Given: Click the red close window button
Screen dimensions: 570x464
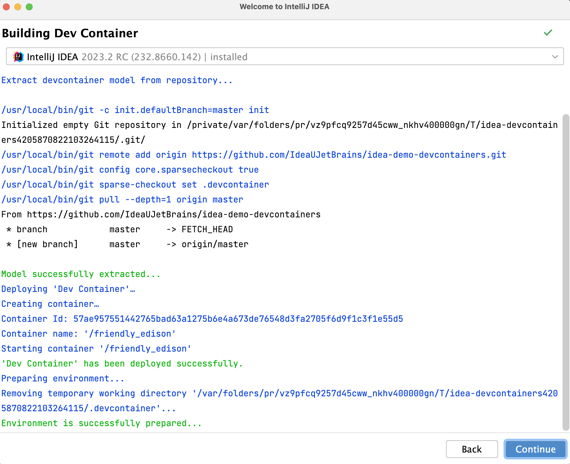Looking at the screenshot, I should (x=6, y=7).
